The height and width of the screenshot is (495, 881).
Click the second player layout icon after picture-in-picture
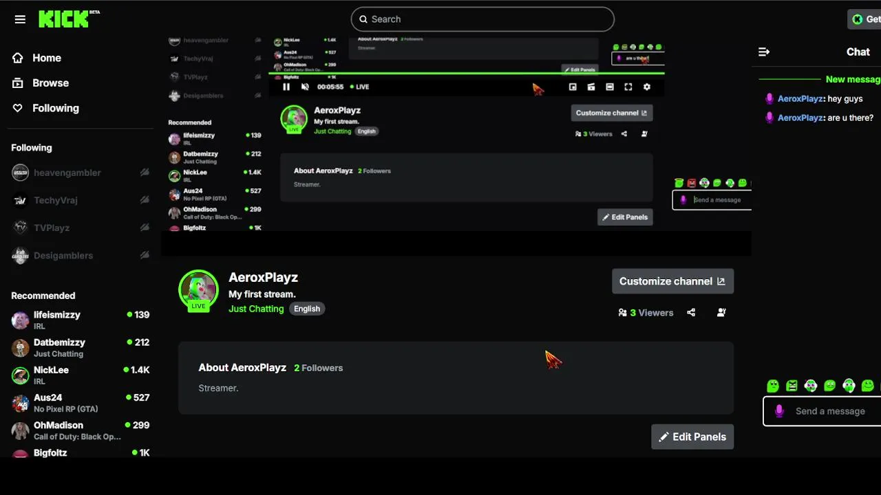pyautogui.click(x=591, y=87)
